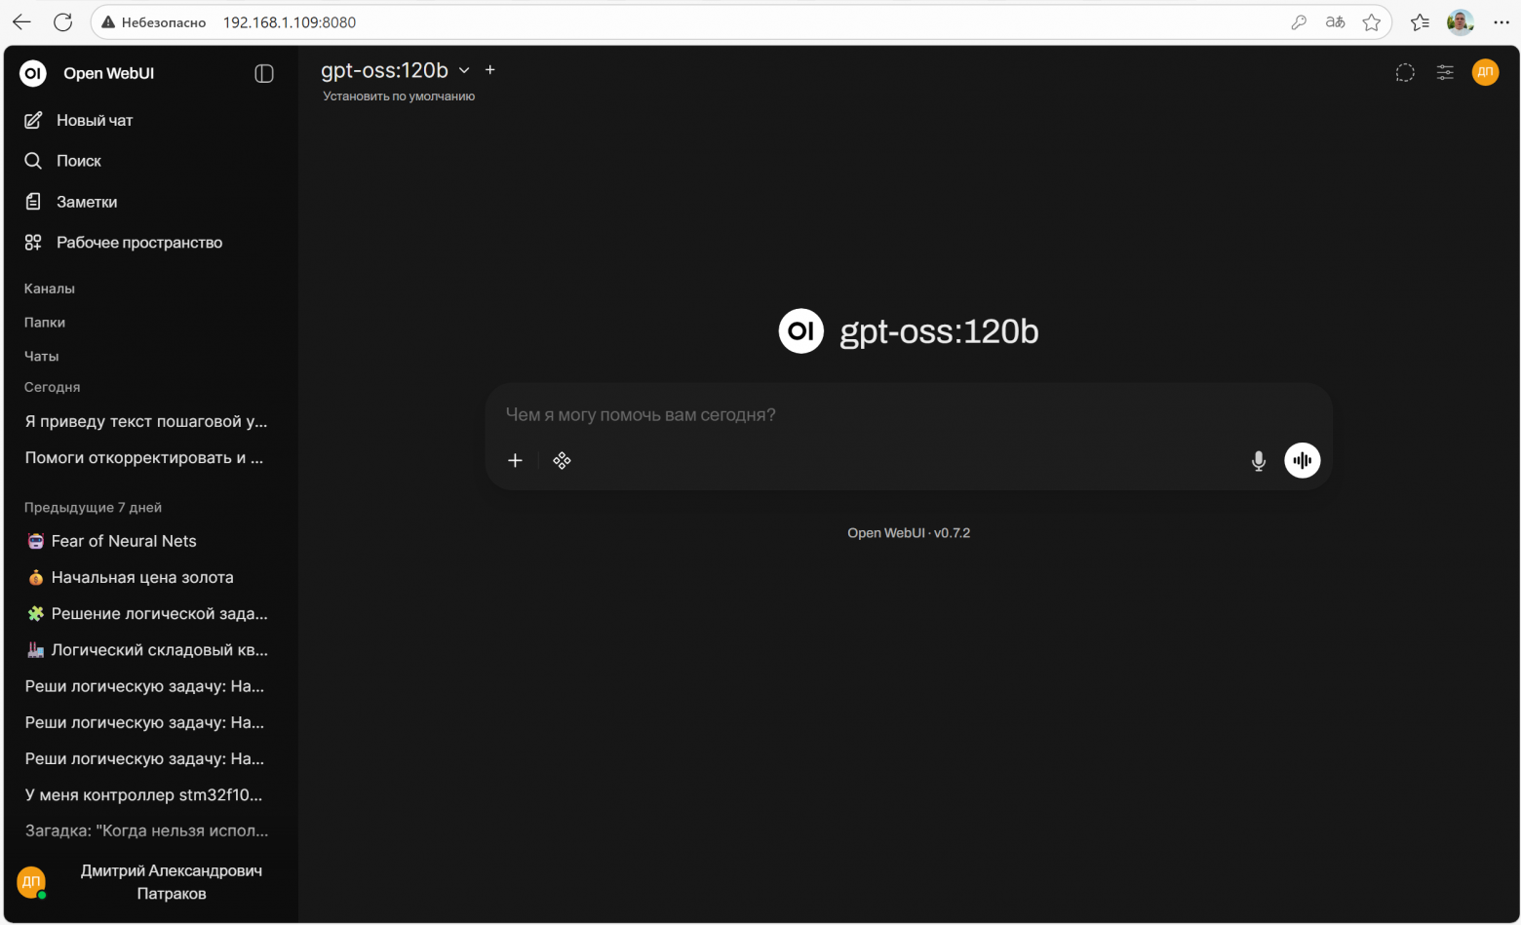Add page to favorites with star icon
The width and height of the screenshot is (1521, 925).
coord(1372,22)
